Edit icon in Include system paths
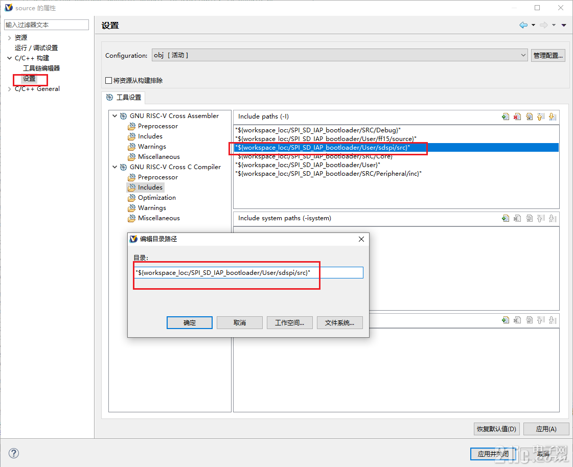573x467 pixels. pos(529,218)
